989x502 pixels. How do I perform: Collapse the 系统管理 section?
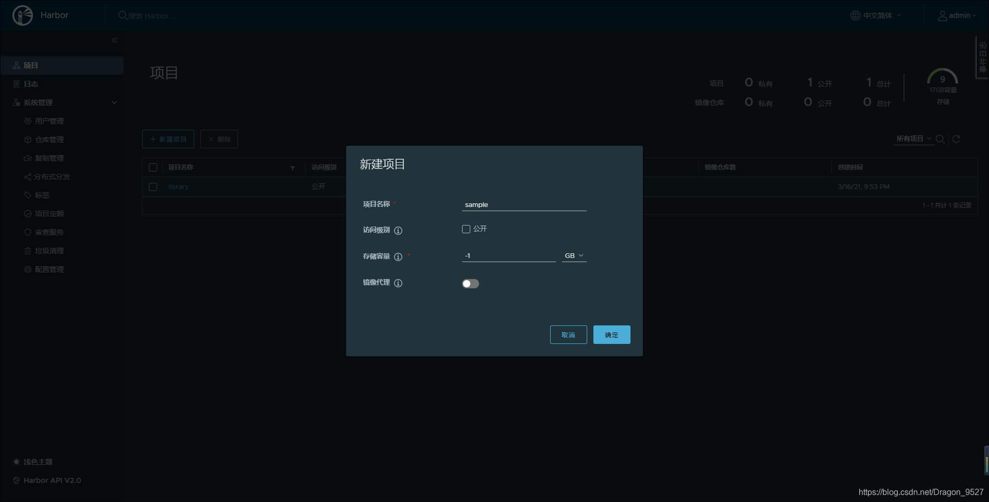pos(114,102)
